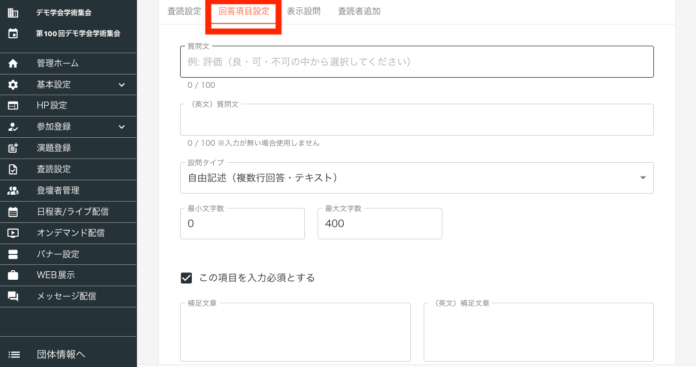Uncheck この項目を入力必須とする checkbox

[x=187, y=278]
